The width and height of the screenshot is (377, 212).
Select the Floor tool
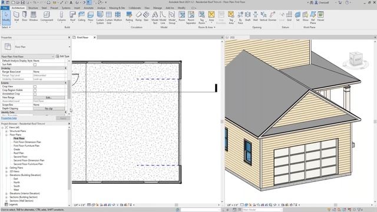click(90, 16)
